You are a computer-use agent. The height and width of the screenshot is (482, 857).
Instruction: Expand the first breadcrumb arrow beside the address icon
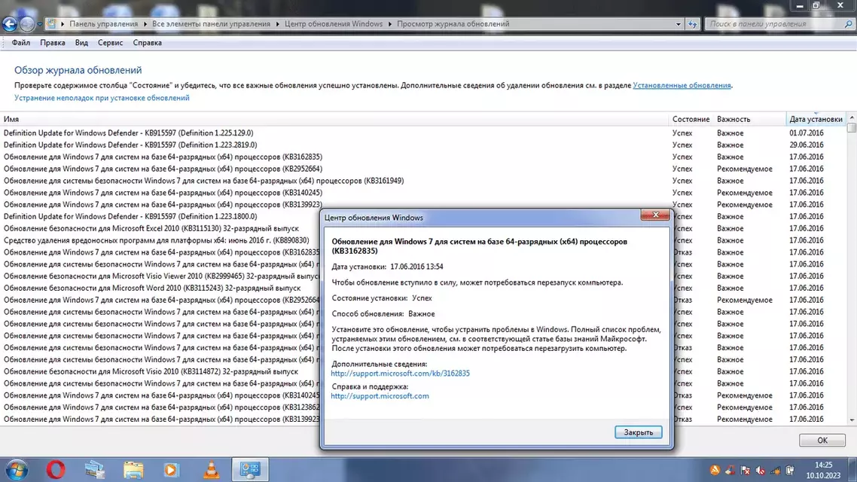coord(63,24)
